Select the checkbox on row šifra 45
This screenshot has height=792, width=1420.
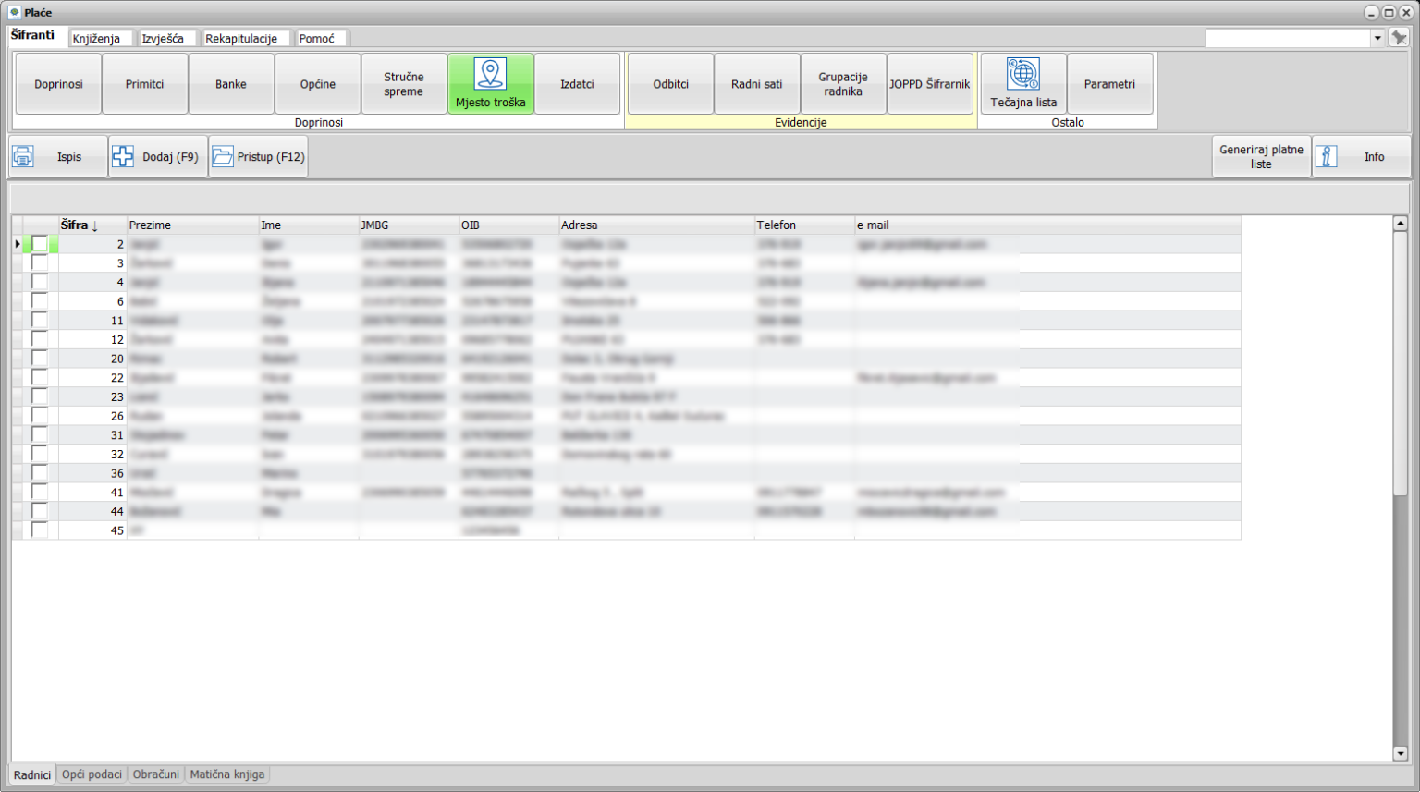pyautogui.click(x=38, y=530)
